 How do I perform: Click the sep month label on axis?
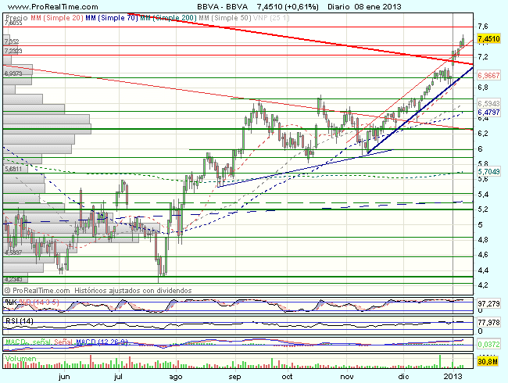[234, 377]
